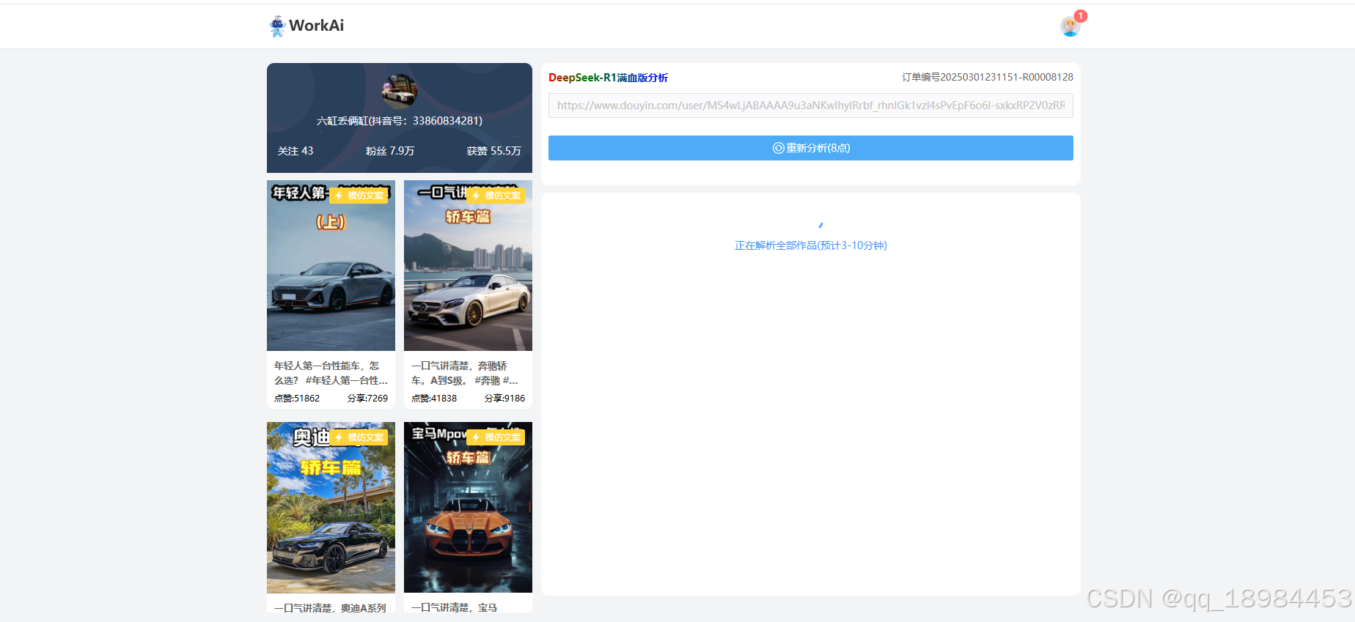This screenshot has height=622, width=1355.
Task: Click the 正在解析全部作品 loading status text
Action: (x=811, y=245)
